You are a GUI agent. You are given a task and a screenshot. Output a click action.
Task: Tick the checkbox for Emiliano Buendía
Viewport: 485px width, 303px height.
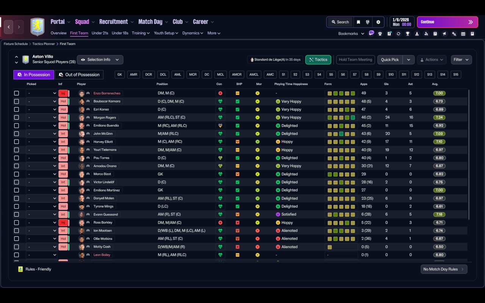tap(16, 125)
